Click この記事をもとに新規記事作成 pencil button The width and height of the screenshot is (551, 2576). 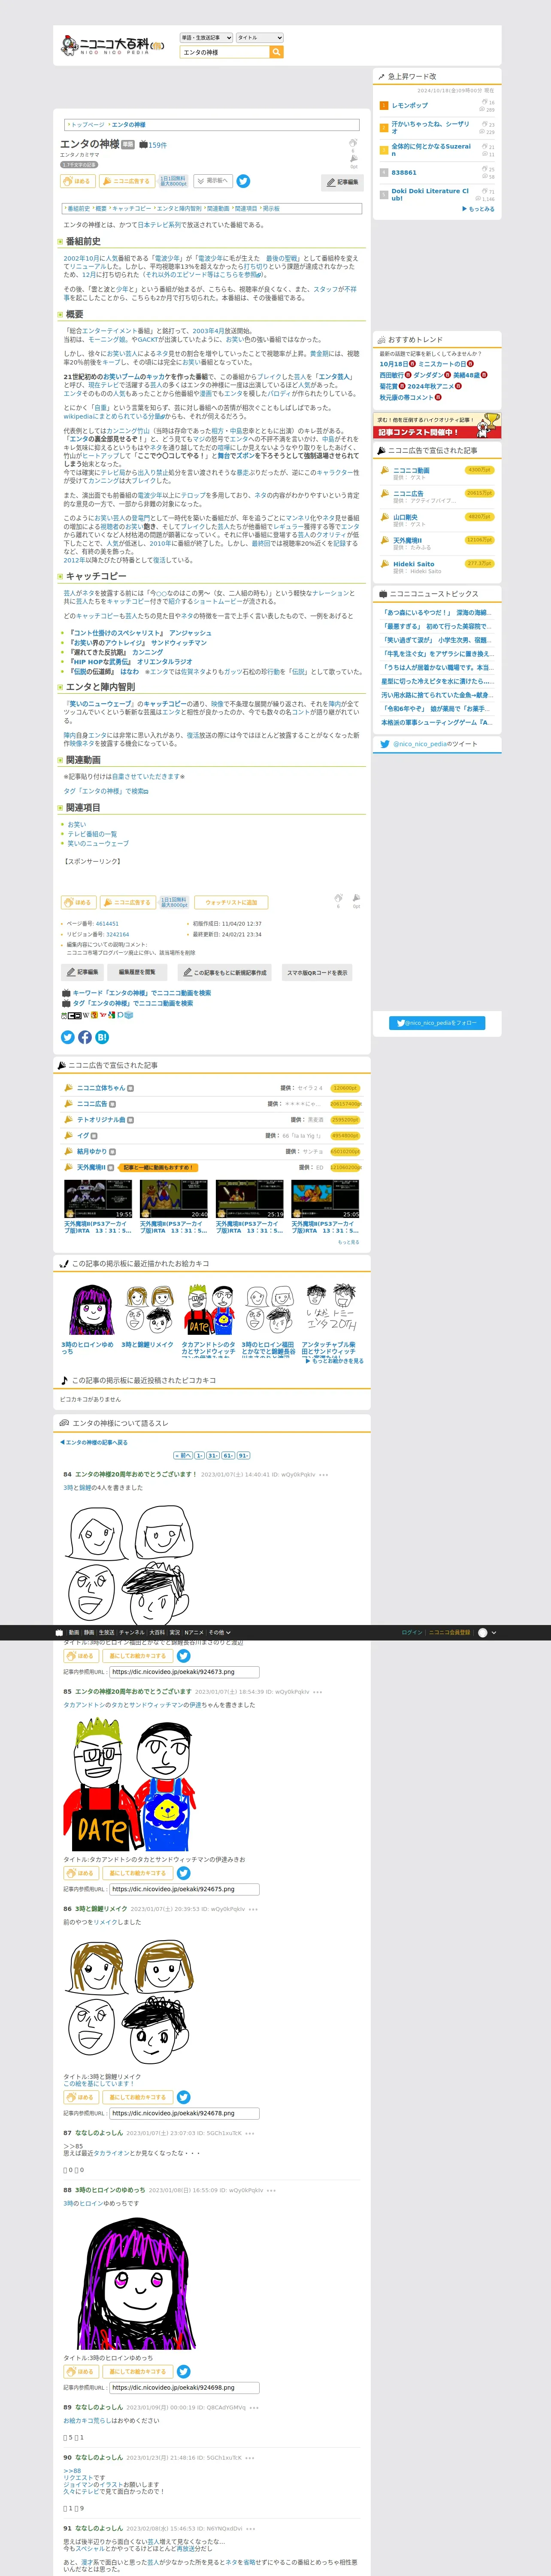pyautogui.click(x=224, y=972)
